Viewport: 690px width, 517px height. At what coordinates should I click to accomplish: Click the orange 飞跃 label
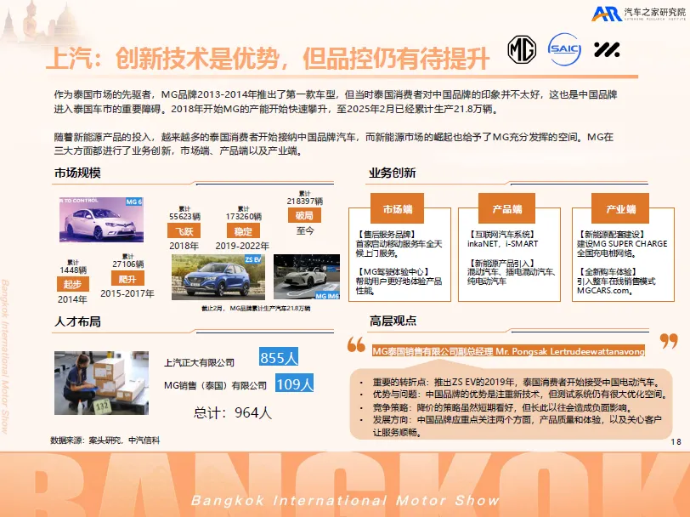click(x=184, y=230)
